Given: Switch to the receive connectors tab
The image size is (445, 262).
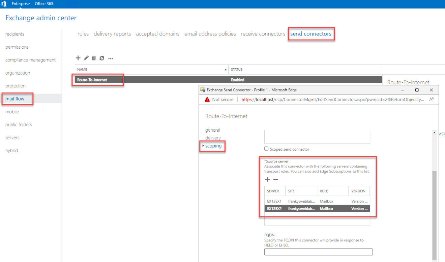Looking at the screenshot, I should pyautogui.click(x=263, y=34).
